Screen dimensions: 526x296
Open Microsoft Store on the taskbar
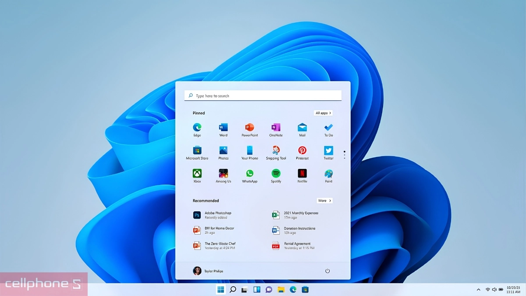coord(305,289)
